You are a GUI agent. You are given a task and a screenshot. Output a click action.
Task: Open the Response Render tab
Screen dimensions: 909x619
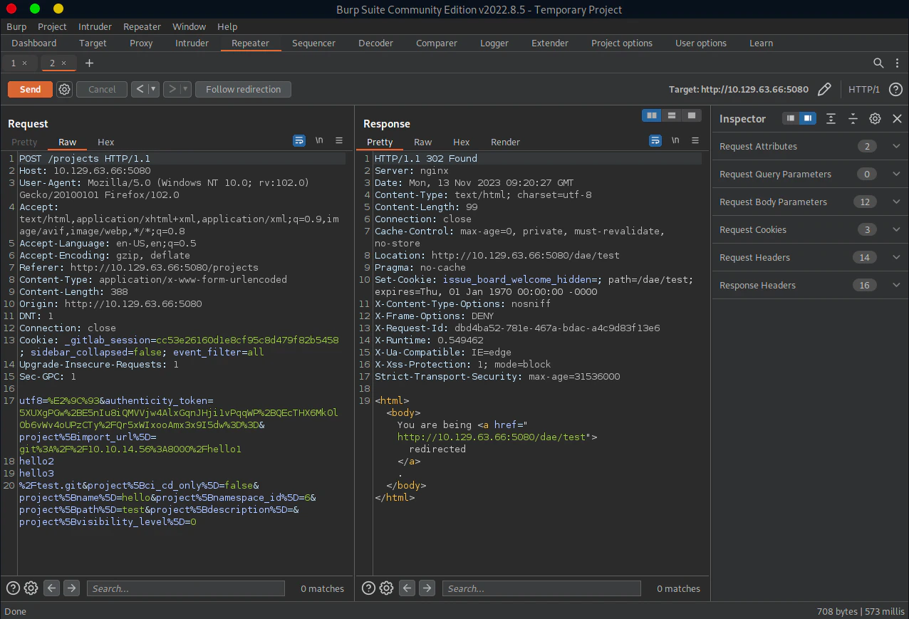tap(505, 142)
